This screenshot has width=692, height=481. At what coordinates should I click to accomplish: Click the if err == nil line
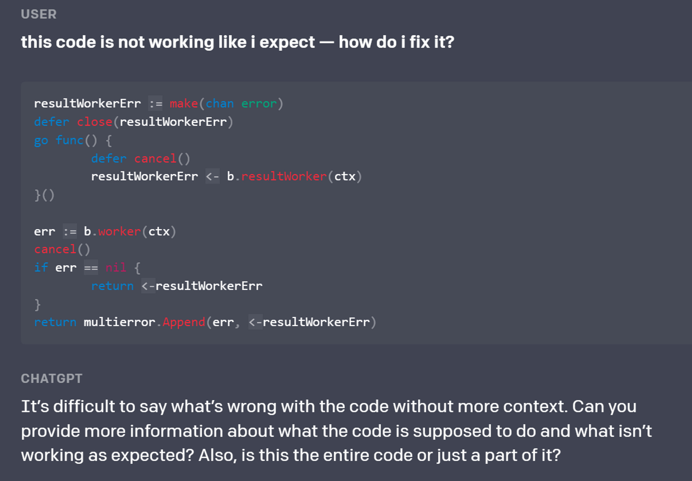(87, 268)
